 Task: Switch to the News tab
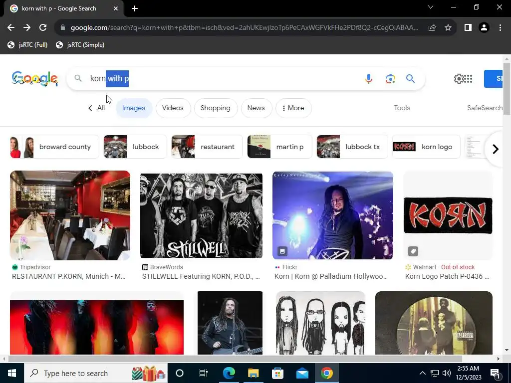(256, 108)
